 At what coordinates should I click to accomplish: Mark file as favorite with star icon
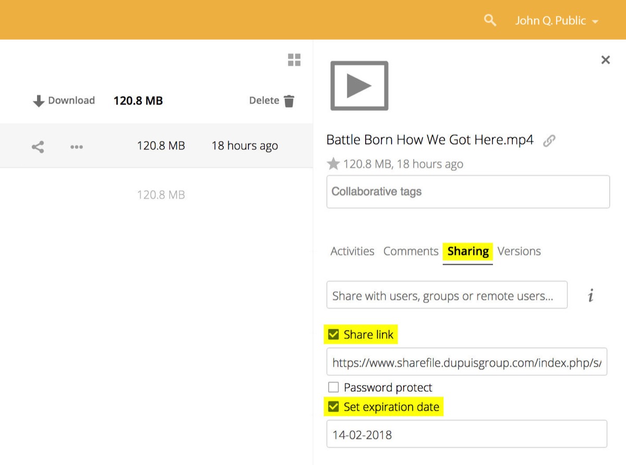point(333,164)
